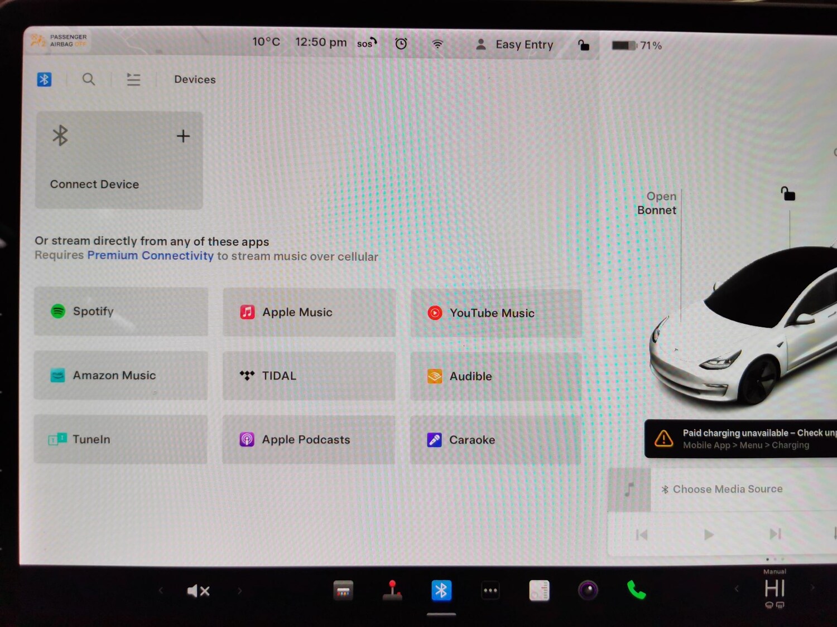Screen dimensions: 837x627
Task: Follow the Premium Connectivity link
Action: (150, 256)
